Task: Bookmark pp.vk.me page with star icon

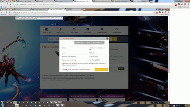Action: tap(172, 4)
